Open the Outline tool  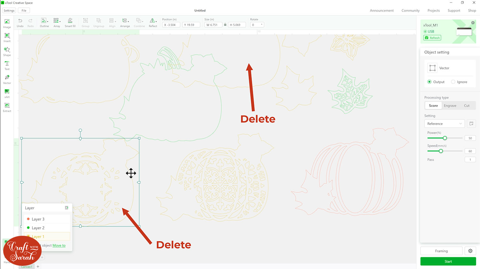coord(44,23)
